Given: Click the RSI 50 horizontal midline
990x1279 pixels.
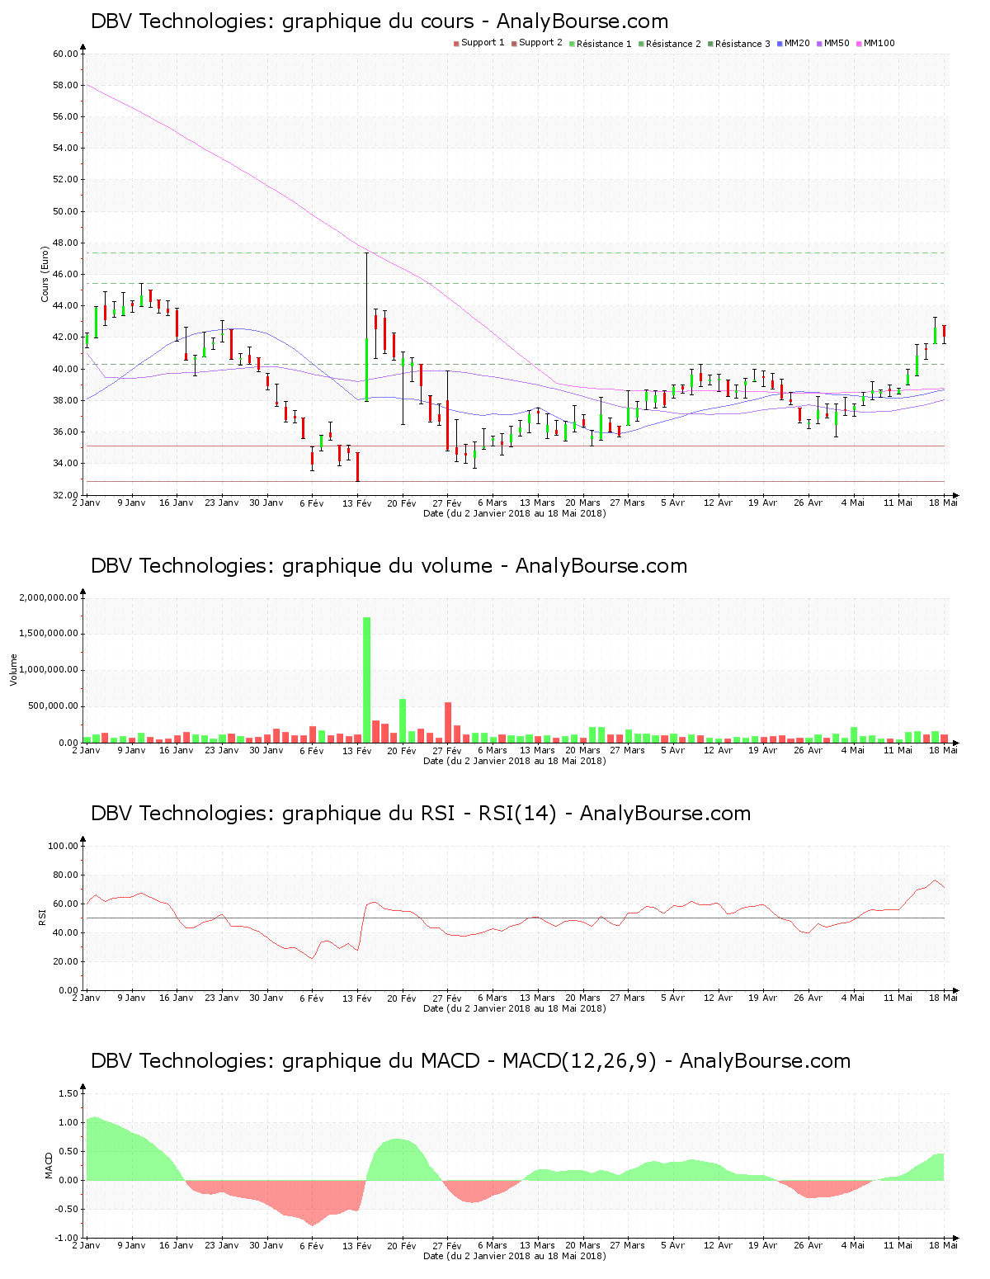Looking at the screenshot, I should point(515,918).
